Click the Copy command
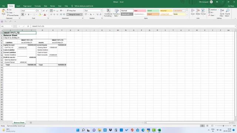 point(10,13)
